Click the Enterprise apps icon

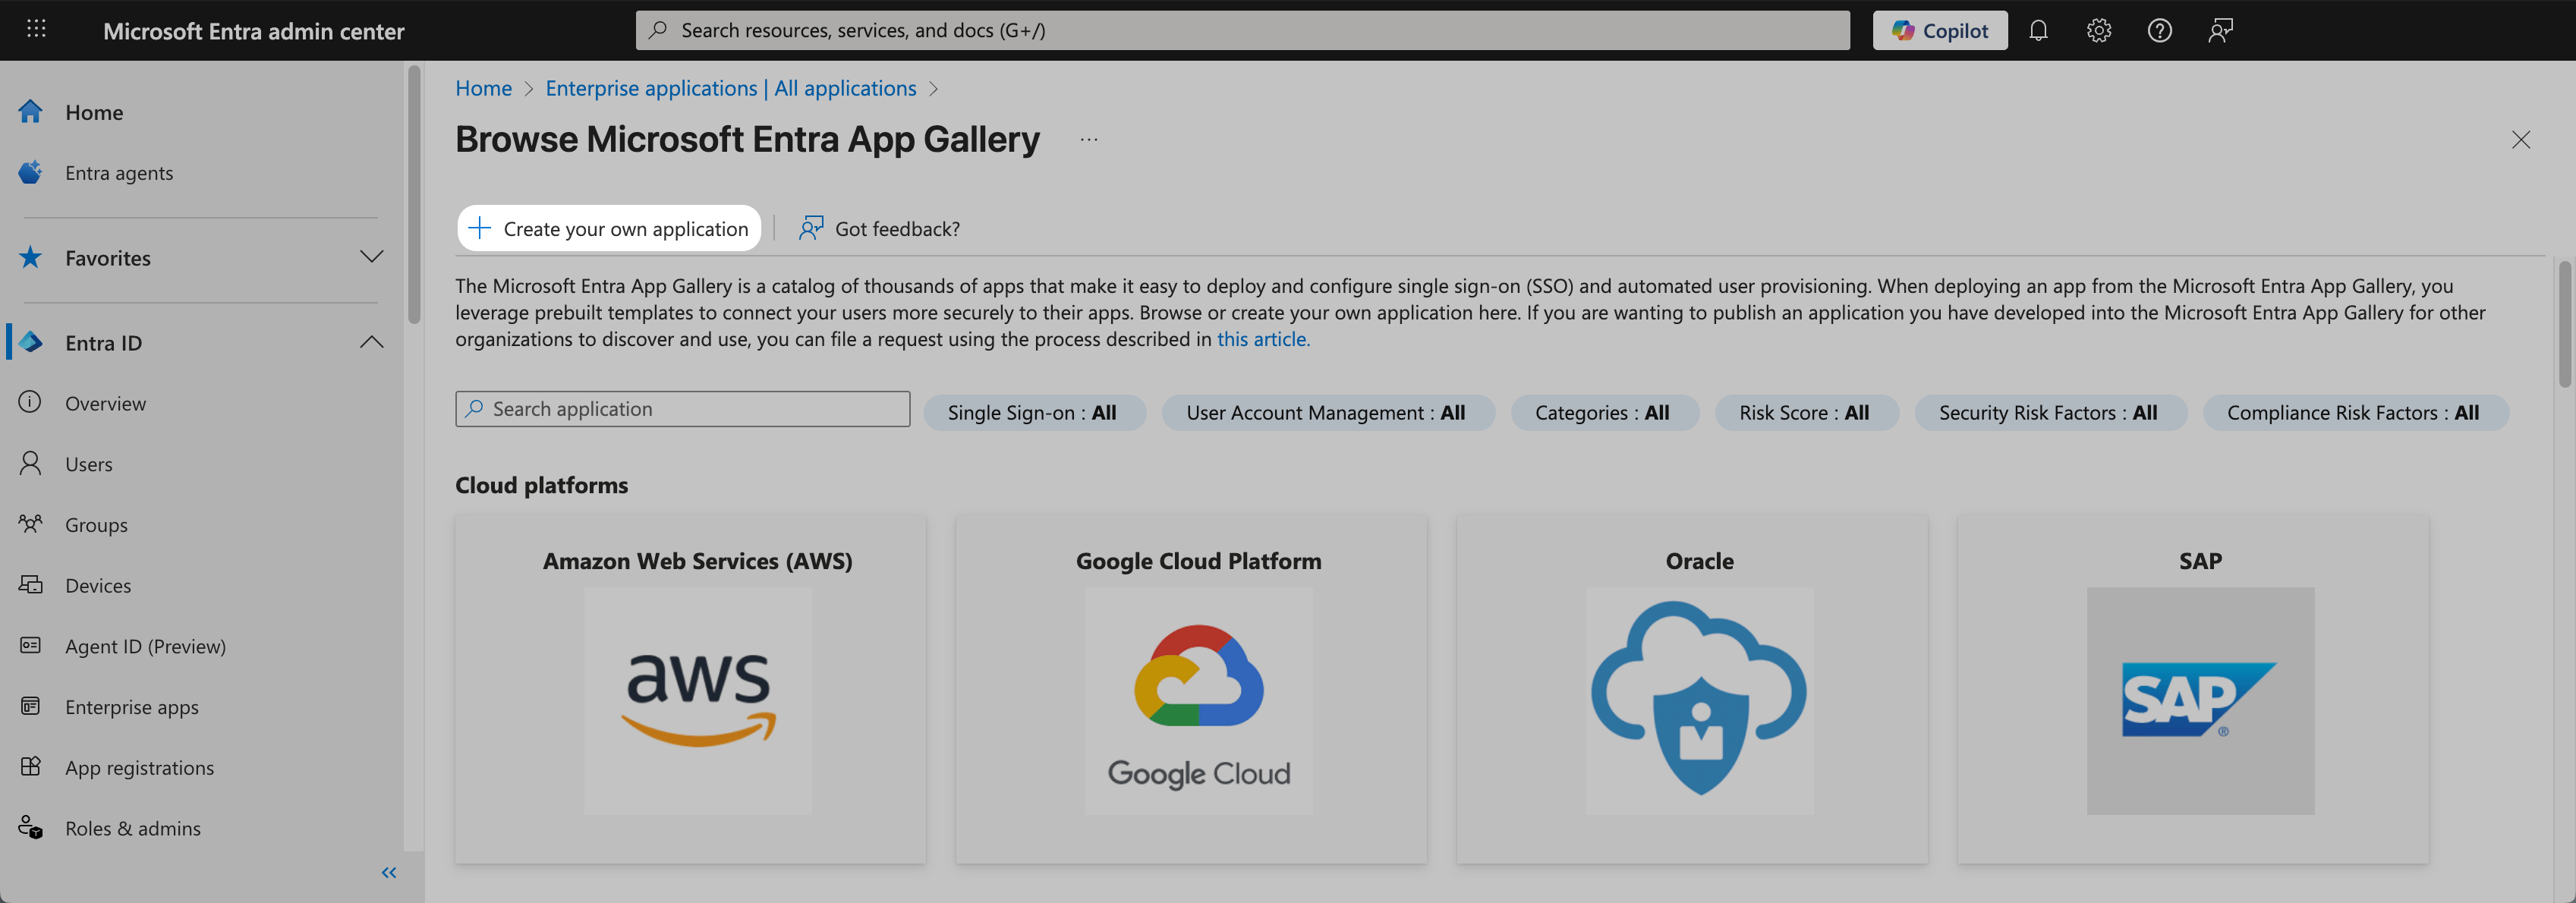31,706
